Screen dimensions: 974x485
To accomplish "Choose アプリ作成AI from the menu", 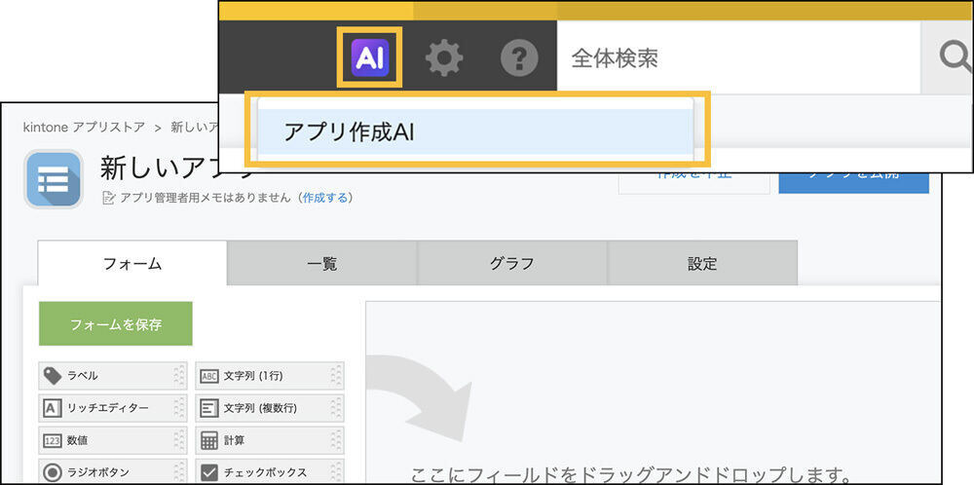I will pos(475,131).
